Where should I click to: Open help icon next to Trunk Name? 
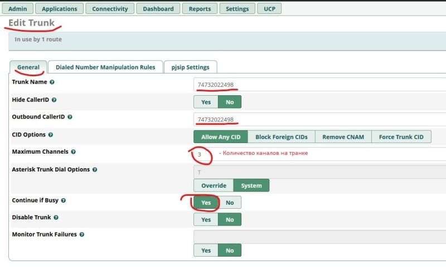point(52,82)
